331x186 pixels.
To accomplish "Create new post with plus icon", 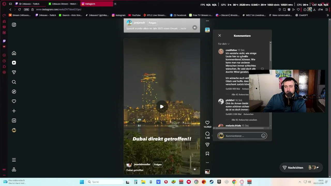I will (x=14, y=111).
